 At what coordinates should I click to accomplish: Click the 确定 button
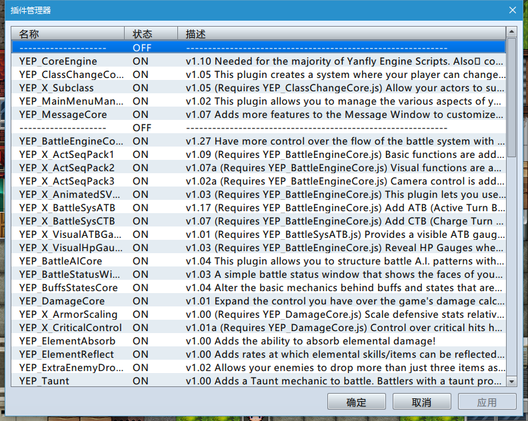(x=356, y=402)
